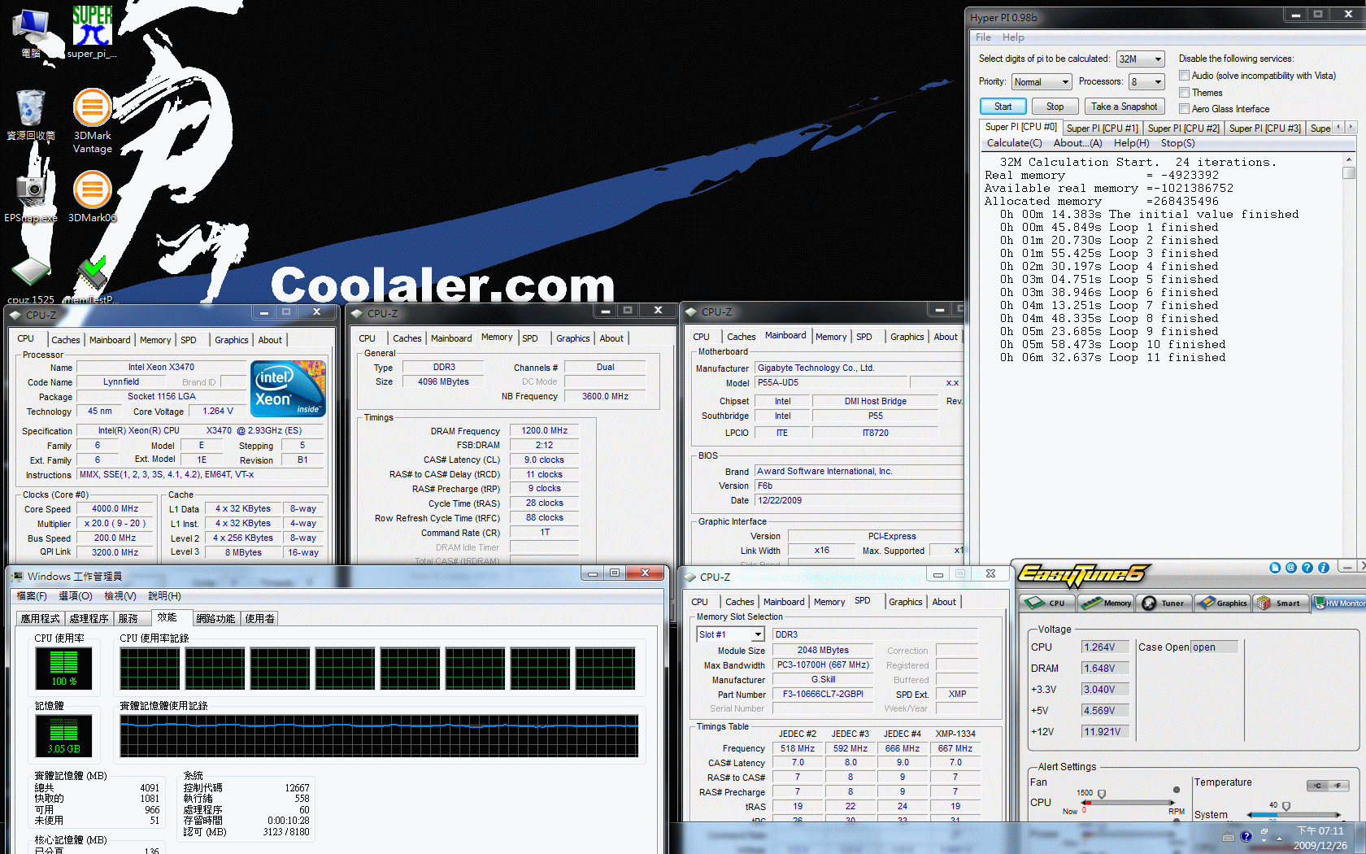Screen dimensions: 1366x854
Task: Switch temperature unit to Celsius
Action: click(1318, 786)
